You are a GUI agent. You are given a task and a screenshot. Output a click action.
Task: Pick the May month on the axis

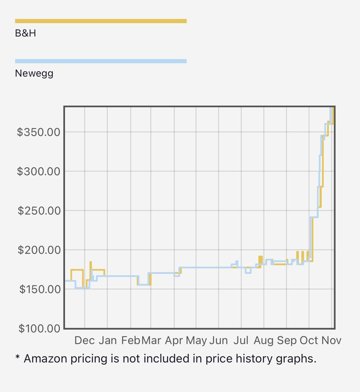pyautogui.click(x=196, y=340)
